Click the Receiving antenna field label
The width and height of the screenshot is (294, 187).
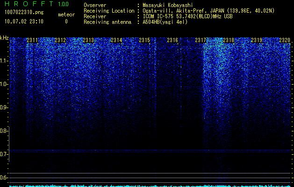pos(108,22)
